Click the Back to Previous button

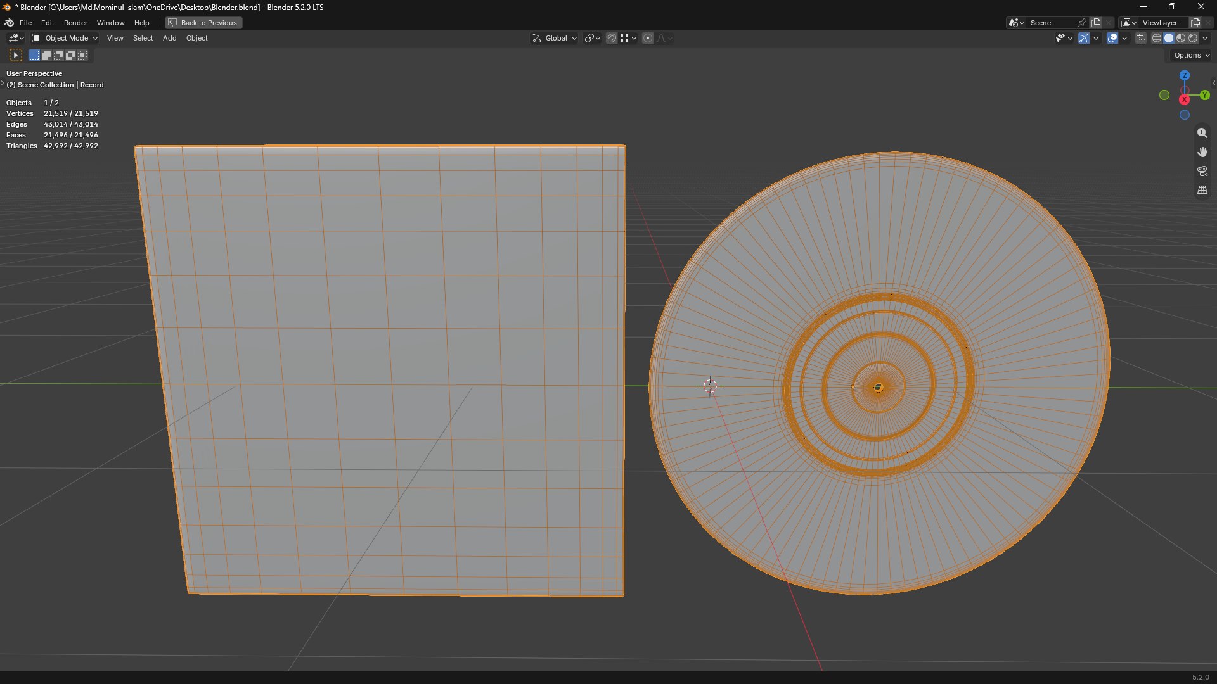pyautogui.click(x=203, y=23)
